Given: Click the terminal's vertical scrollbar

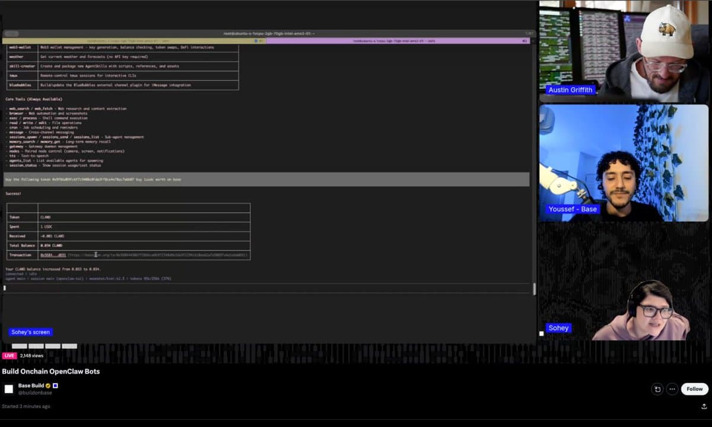Looking at the screenshot, I should (x=534, y=289).
